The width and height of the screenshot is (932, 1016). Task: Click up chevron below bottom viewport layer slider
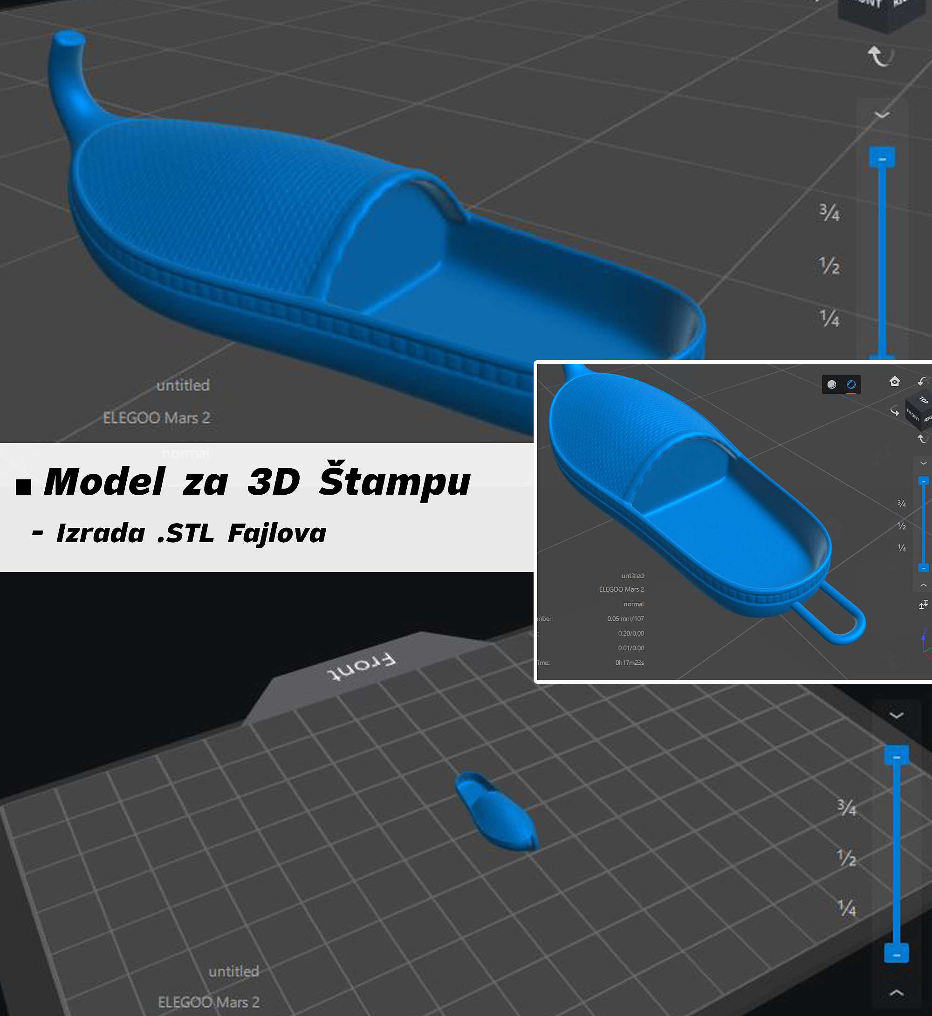pos(896,993)
